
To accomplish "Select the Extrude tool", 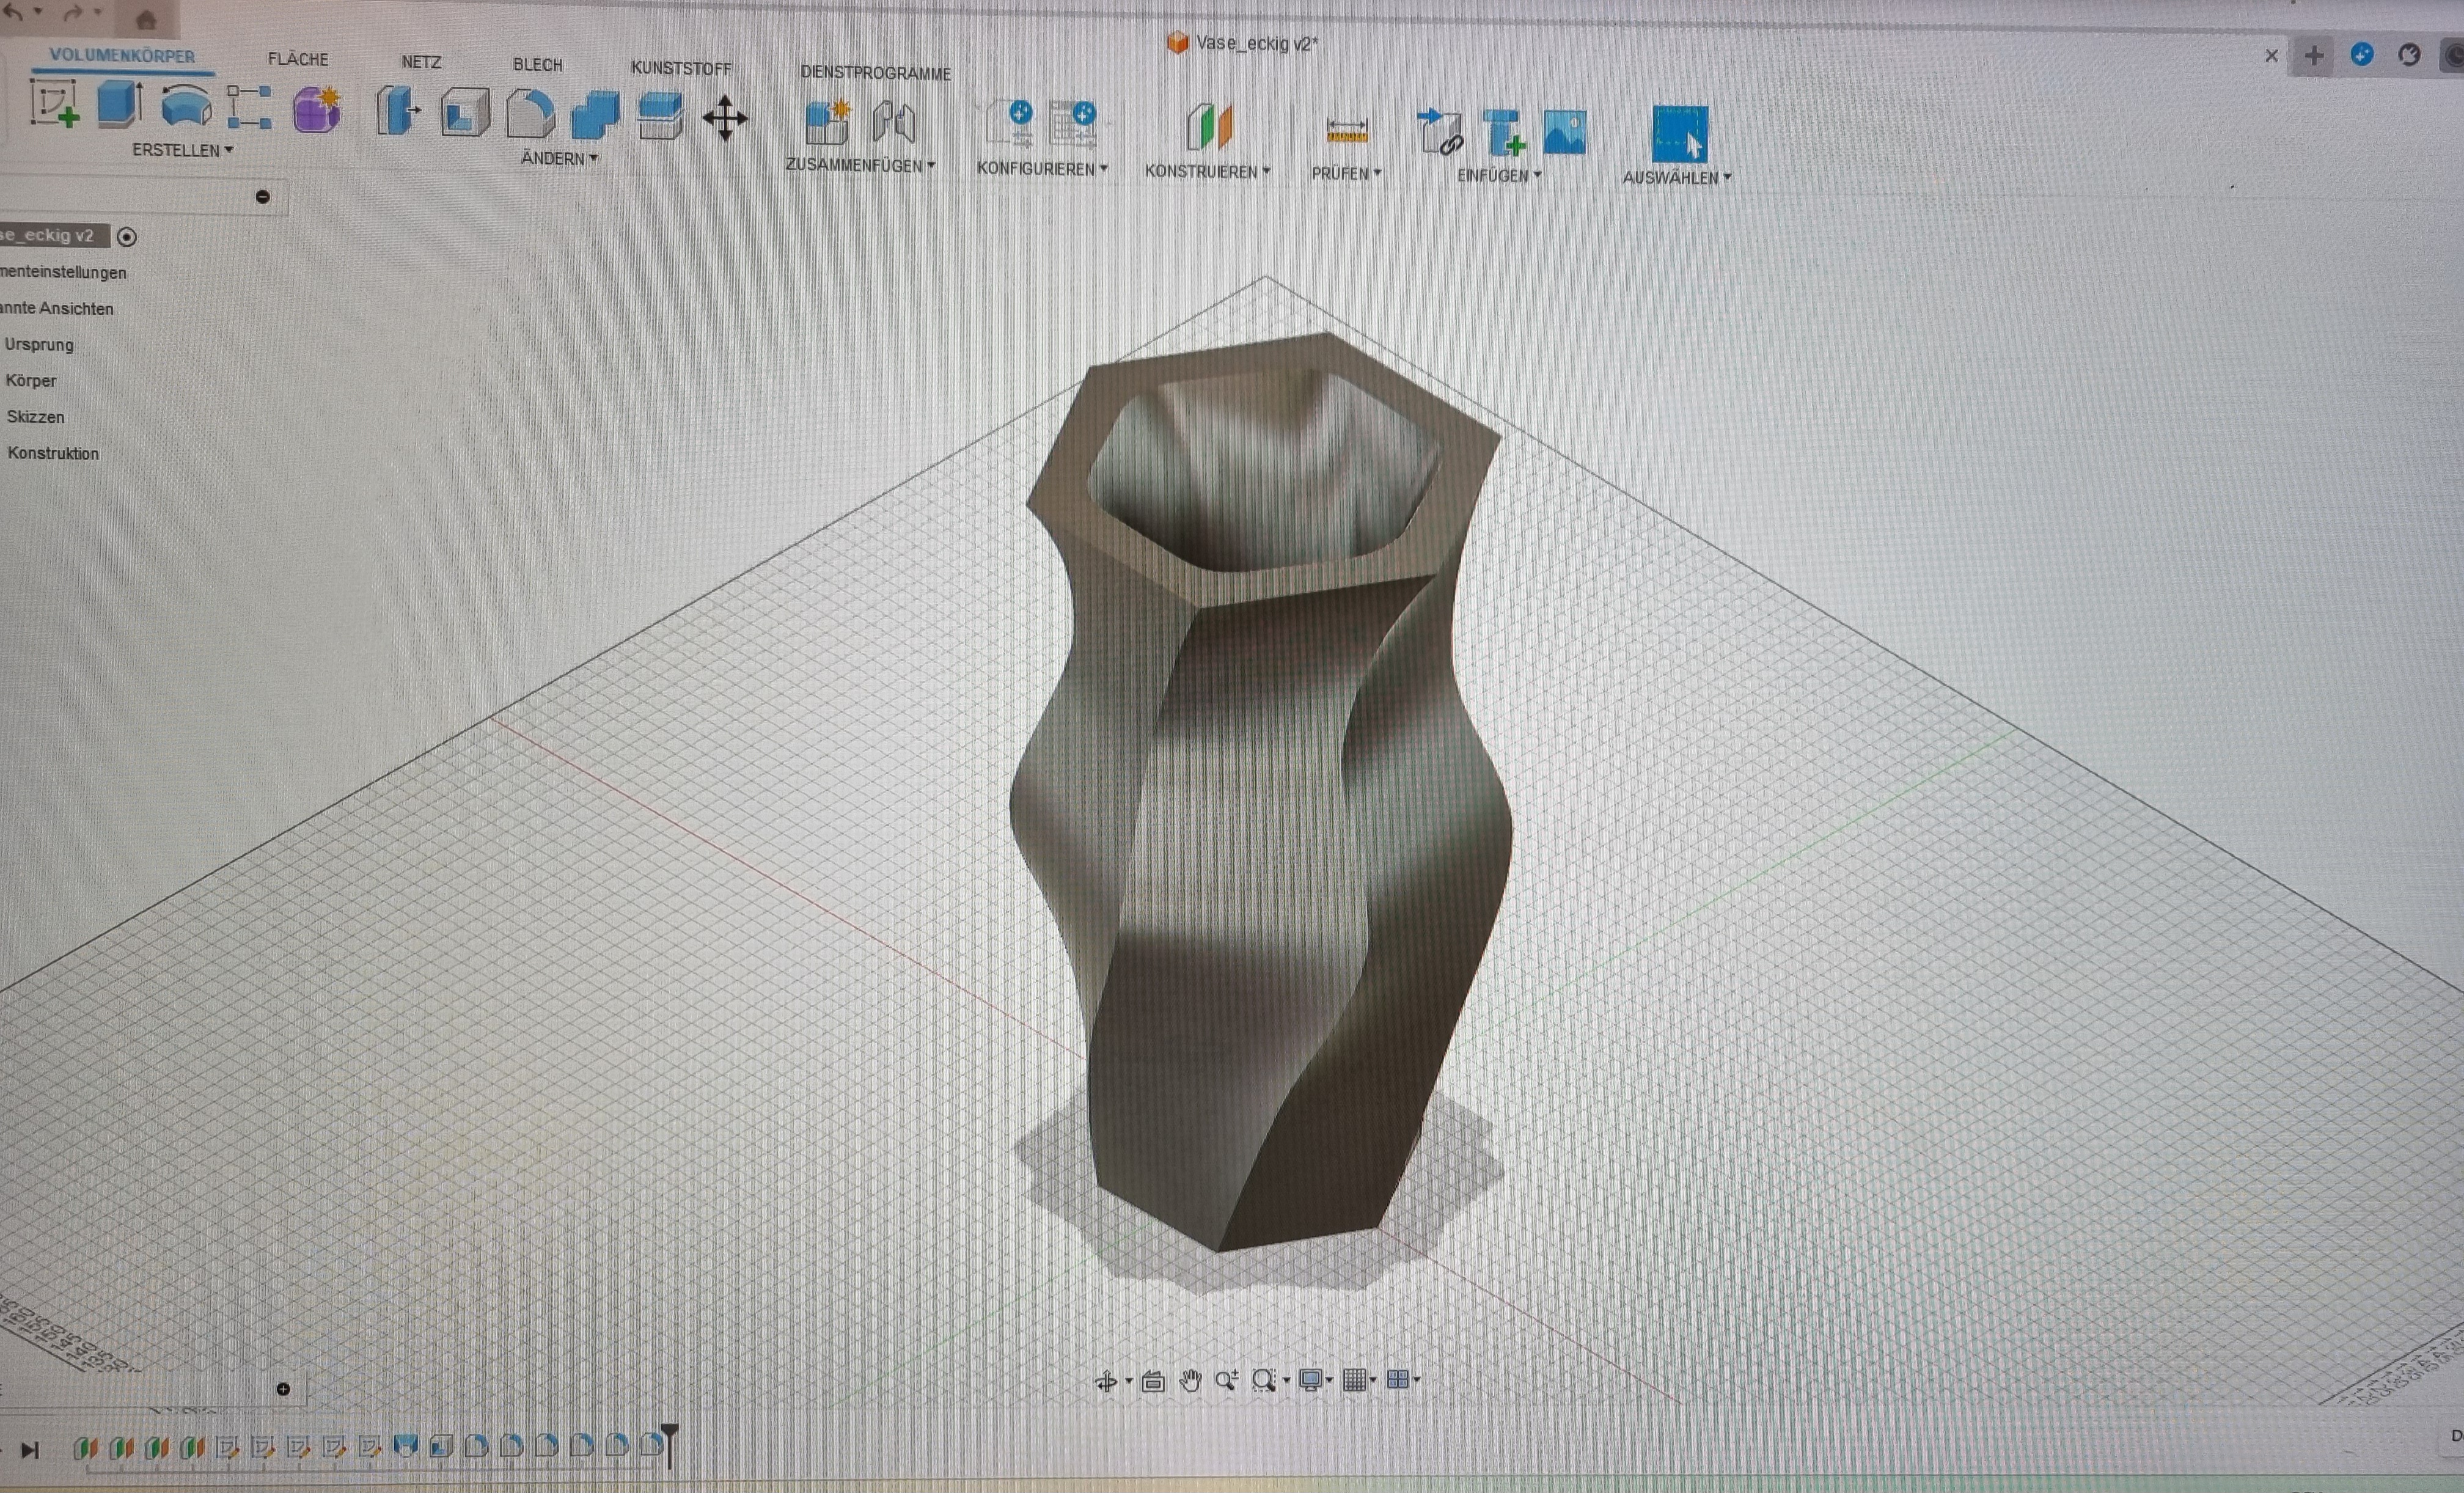I will 120,104.
